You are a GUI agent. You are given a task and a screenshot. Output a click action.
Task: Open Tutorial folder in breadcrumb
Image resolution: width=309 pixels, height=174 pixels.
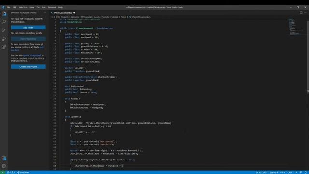[x=115, y=17]
